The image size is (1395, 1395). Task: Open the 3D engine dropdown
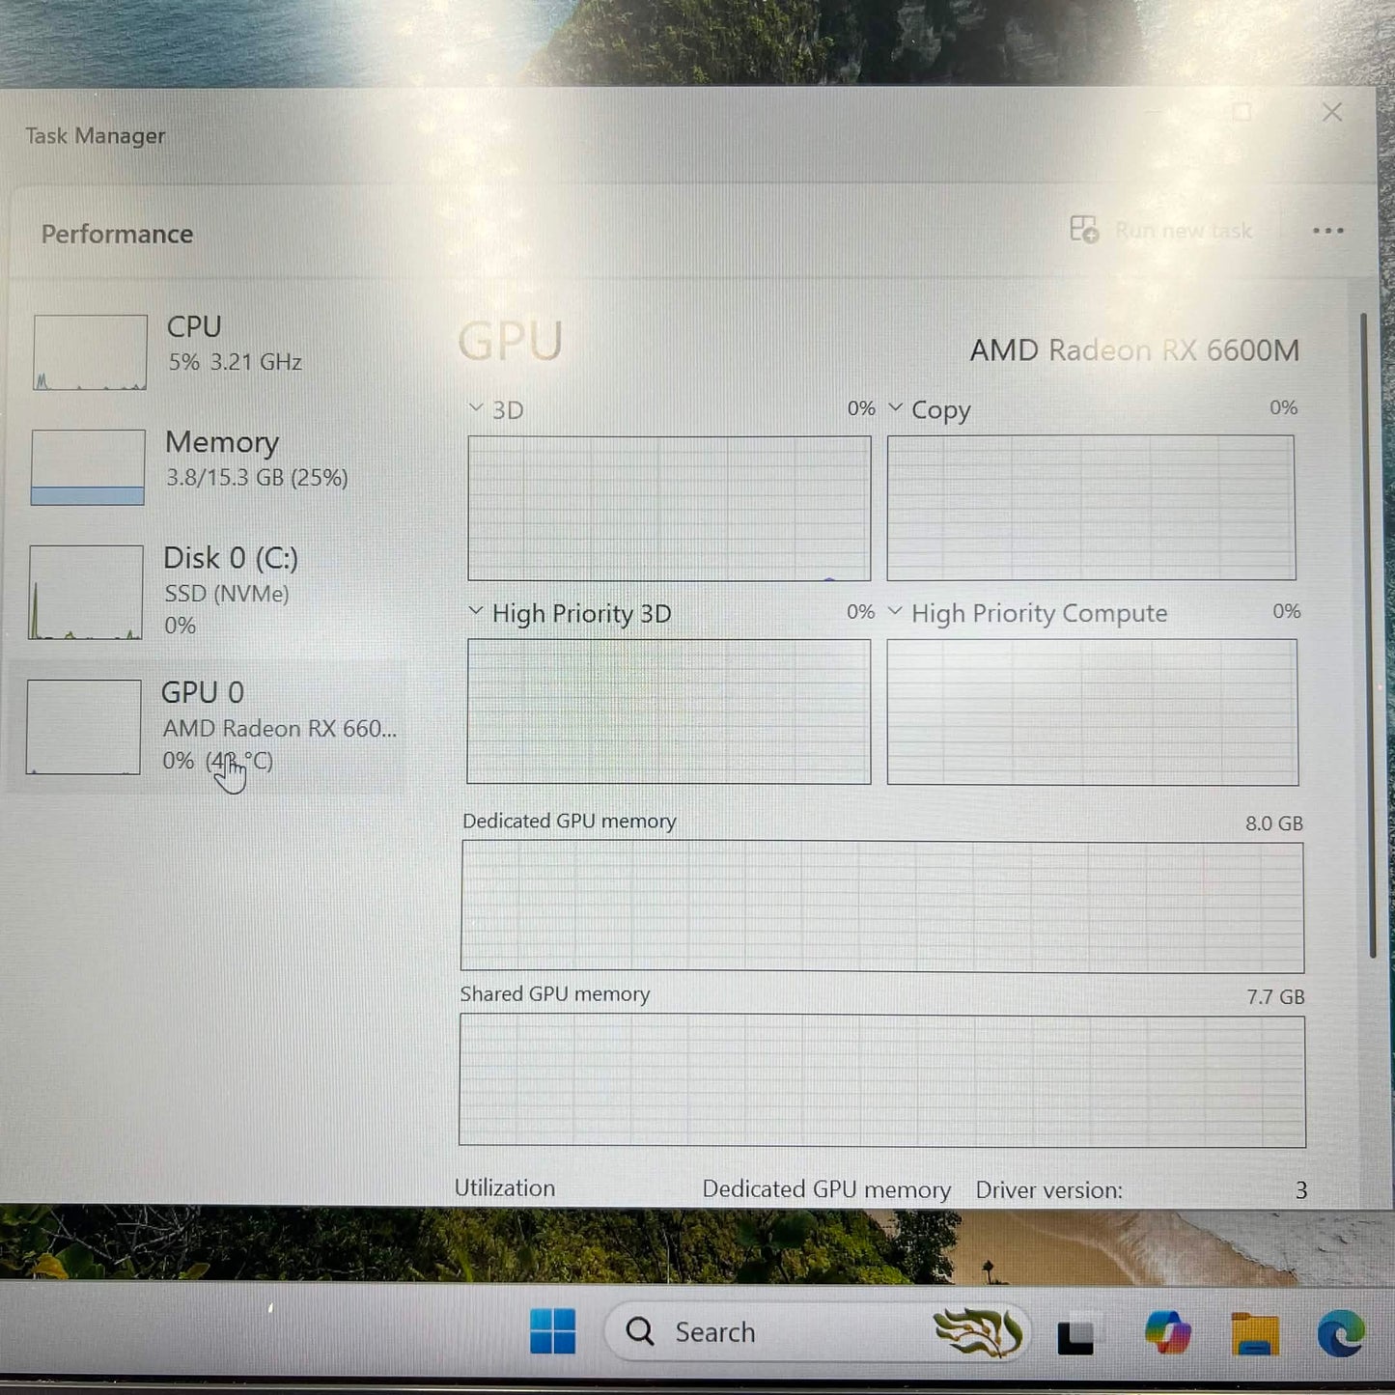[x=475, y=408]
